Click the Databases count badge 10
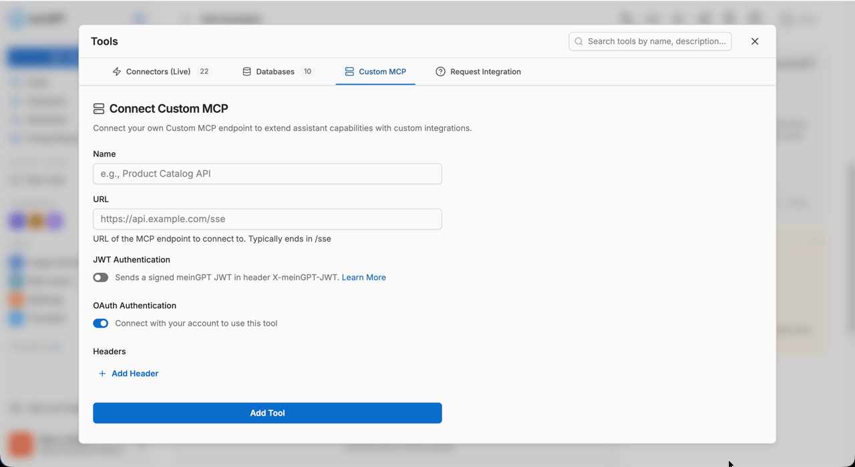Viewport: 855px width, 467px height. 307,71
